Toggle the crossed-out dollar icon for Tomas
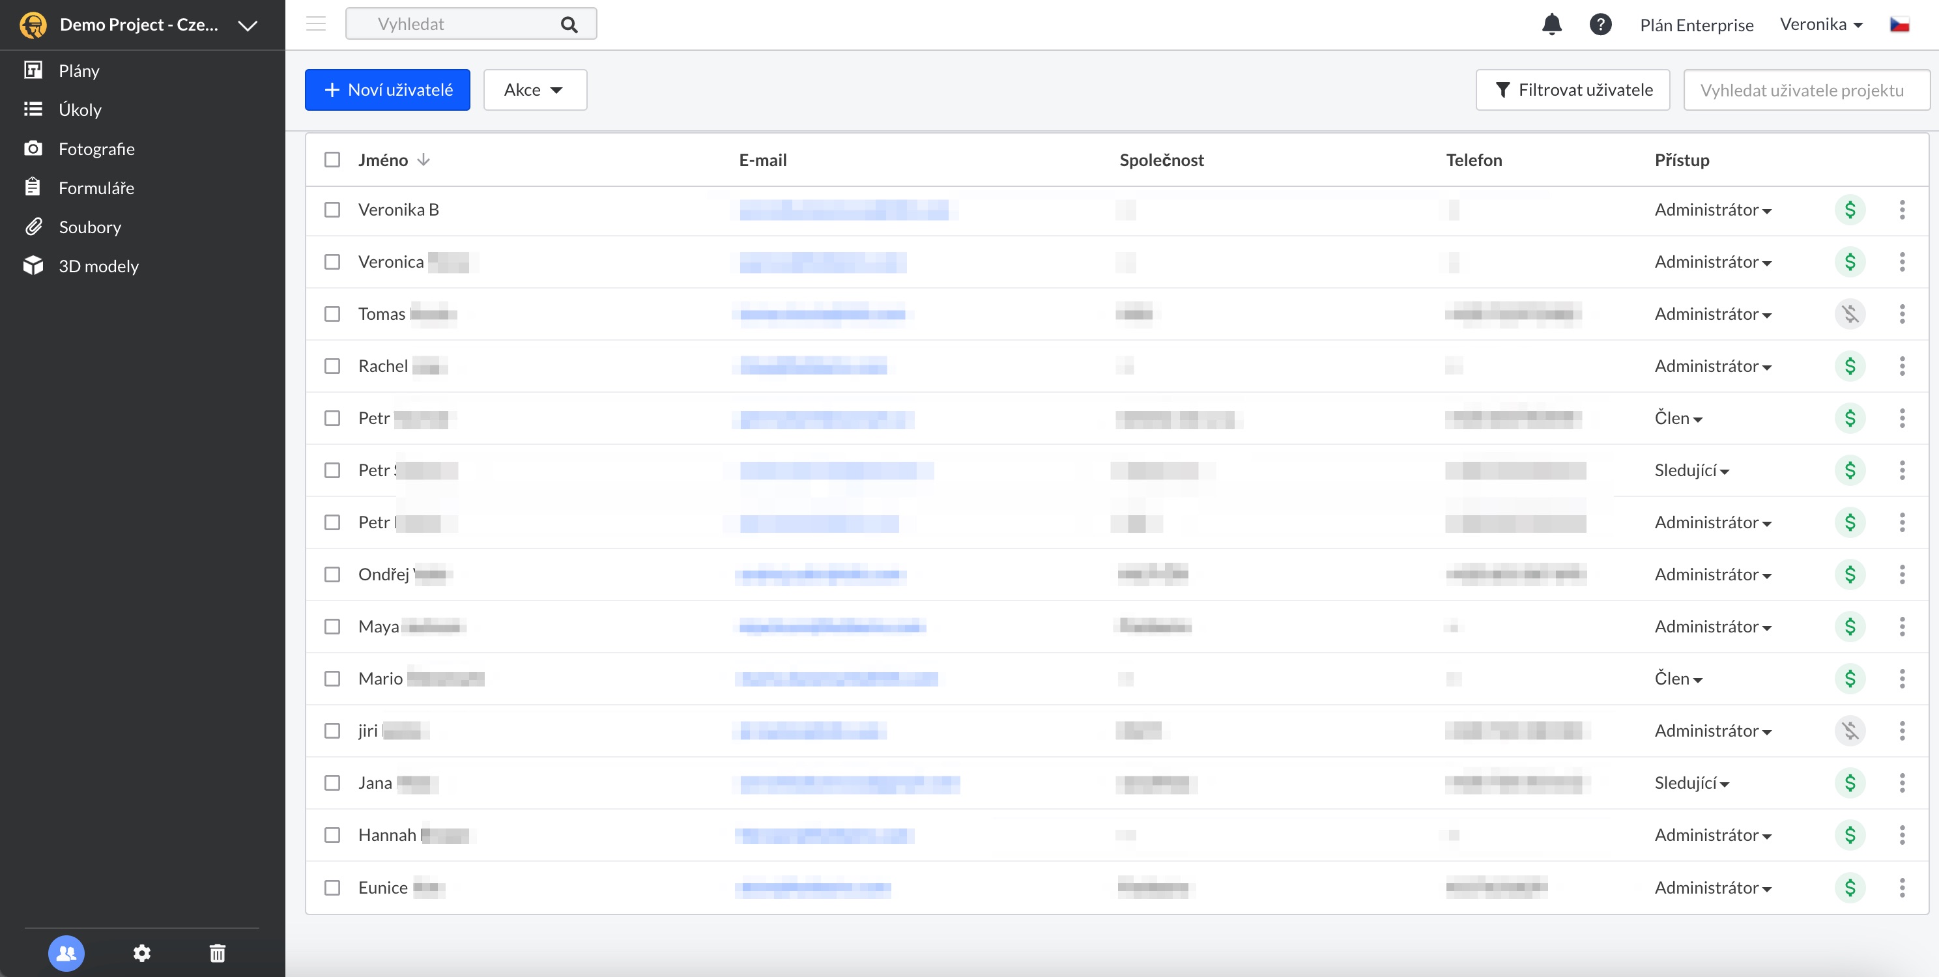 coord(1850,314)
